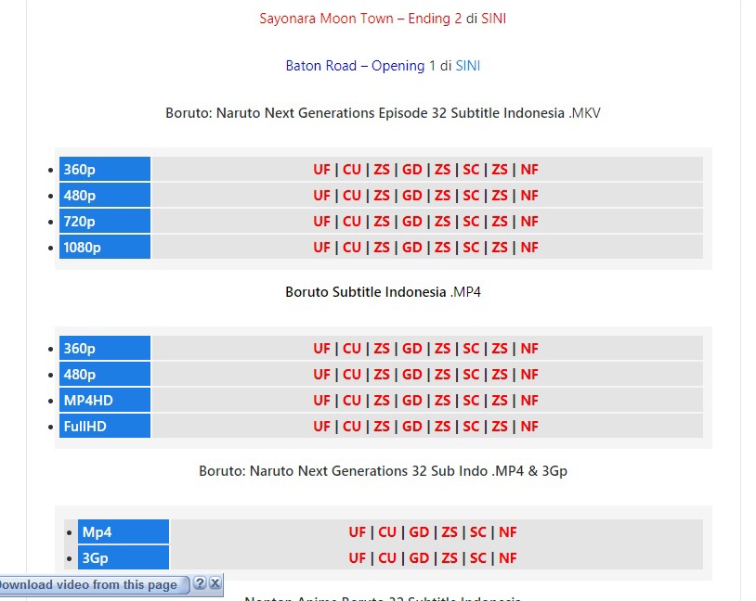Select UF mirror in the MP4HD row
Screen dimensions: 756x601
[x=321, y=401]
